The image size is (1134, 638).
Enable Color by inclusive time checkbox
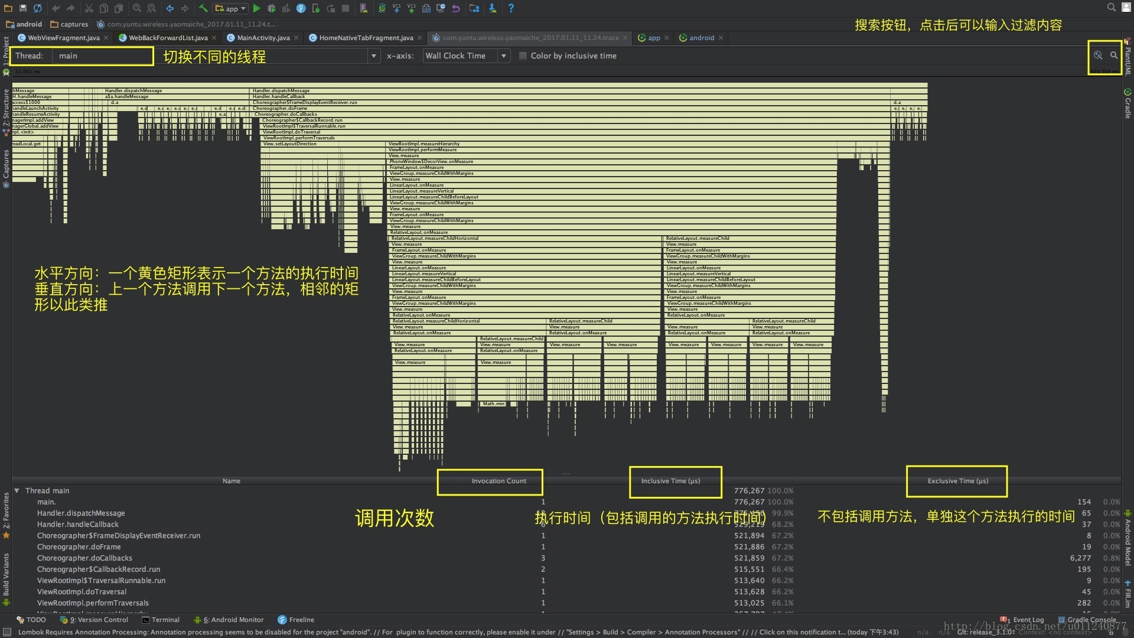click(523, 56)
